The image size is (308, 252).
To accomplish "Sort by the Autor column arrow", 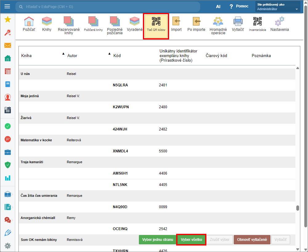I will (x=109, y=54).
